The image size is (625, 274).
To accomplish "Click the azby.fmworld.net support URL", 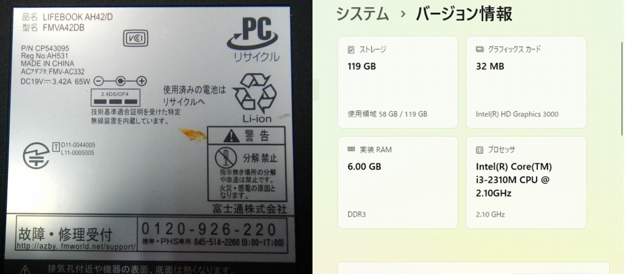I will point(76,247).
